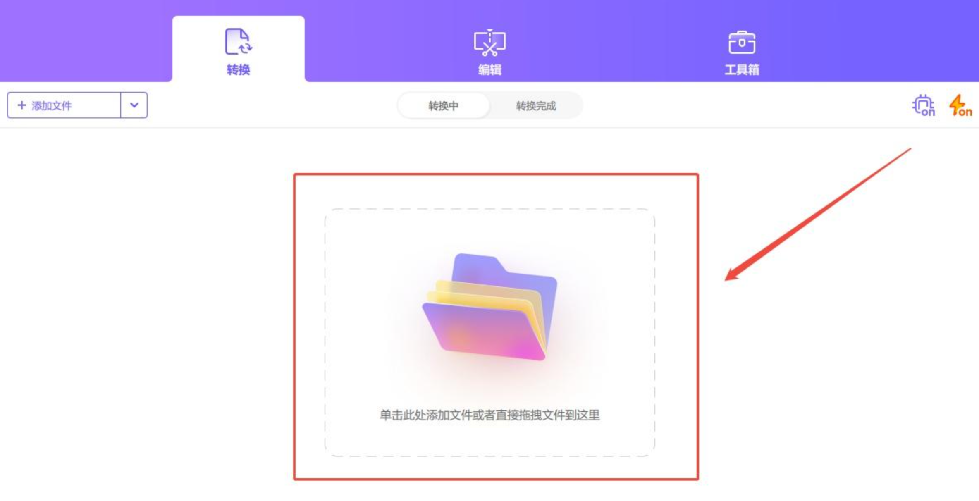Click inside the dashed drop zone border

click(489, 332)
